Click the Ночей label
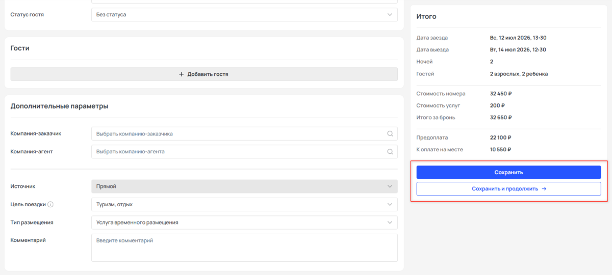This screenshot has height=275, width=612. (425, 62)
